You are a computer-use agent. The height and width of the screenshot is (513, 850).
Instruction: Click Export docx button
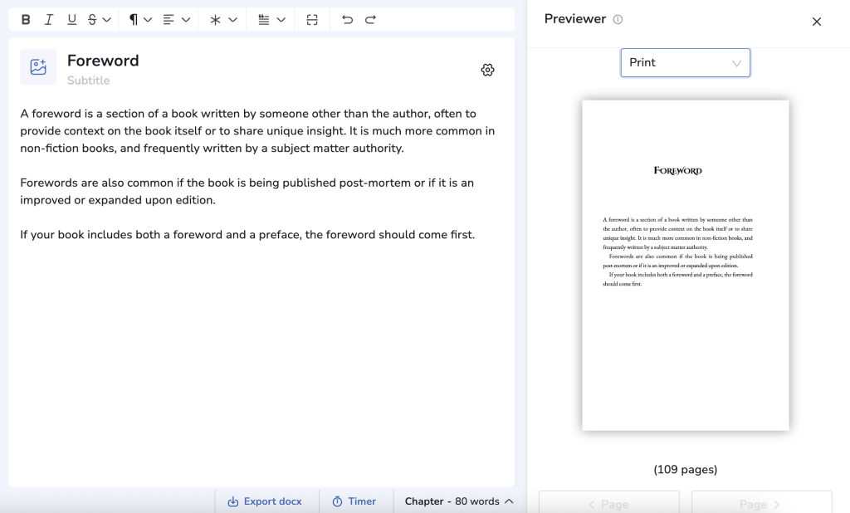[265, 501]
